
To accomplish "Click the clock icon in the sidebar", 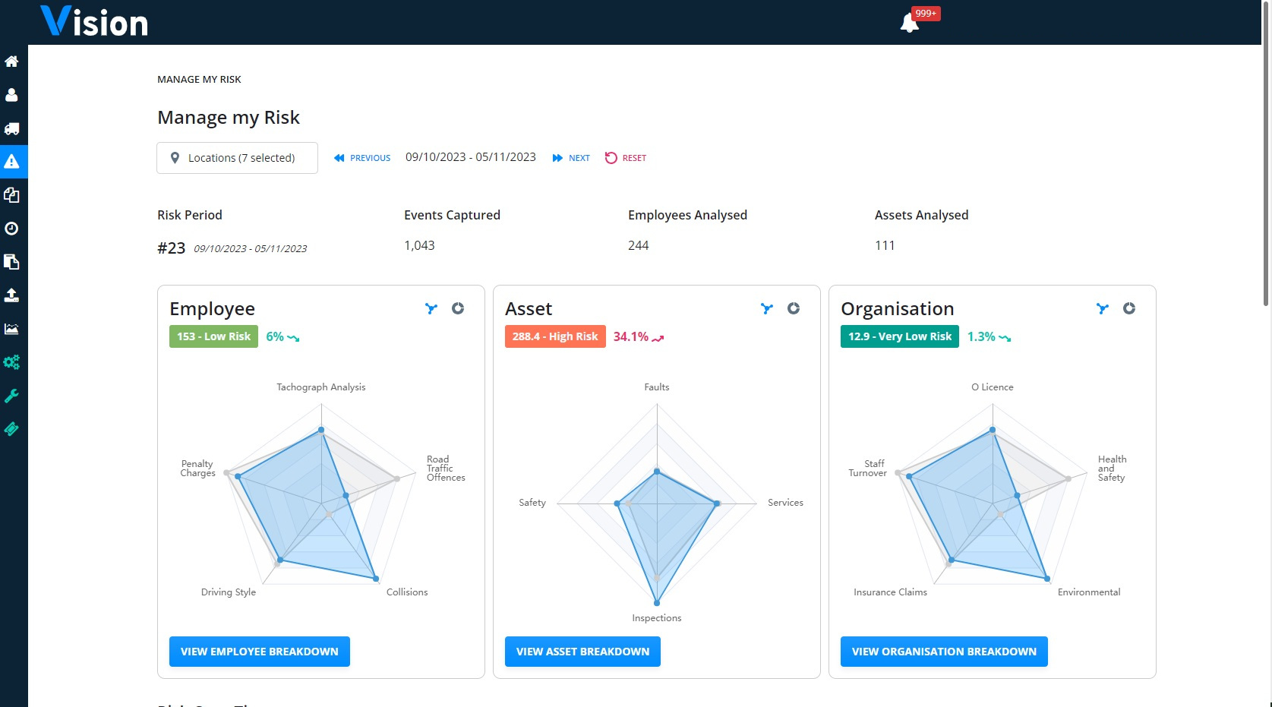I will click(x=11, y=229).
